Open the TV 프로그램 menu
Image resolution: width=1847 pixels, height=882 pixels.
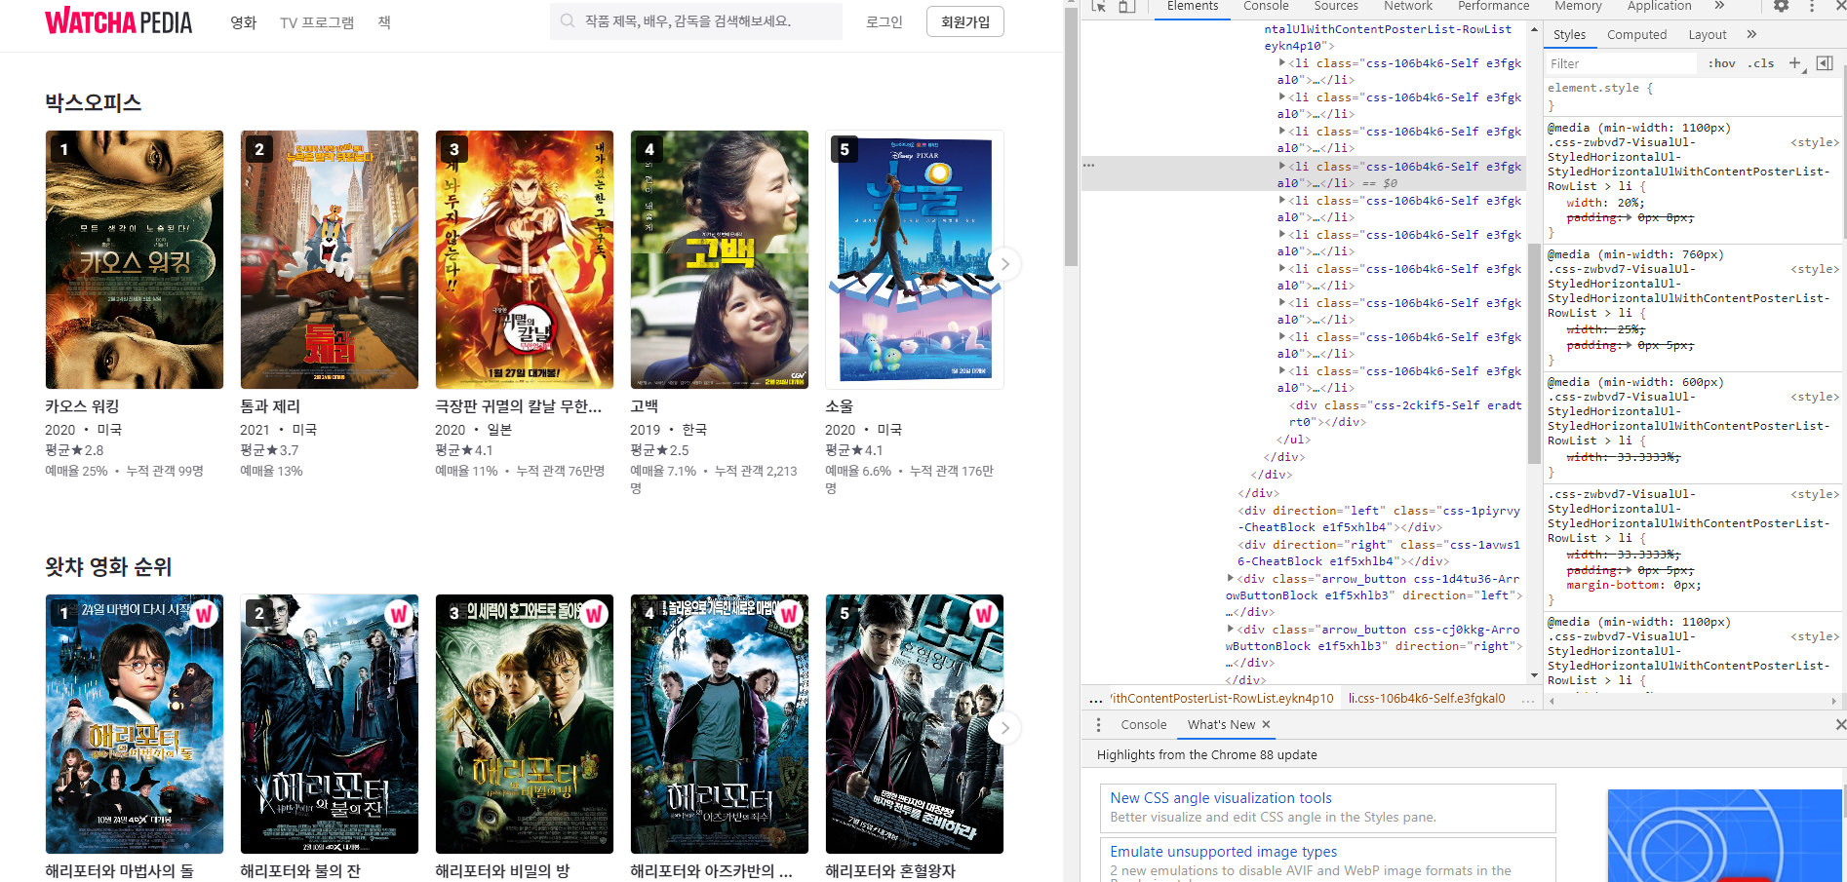(x=317, y=22)
